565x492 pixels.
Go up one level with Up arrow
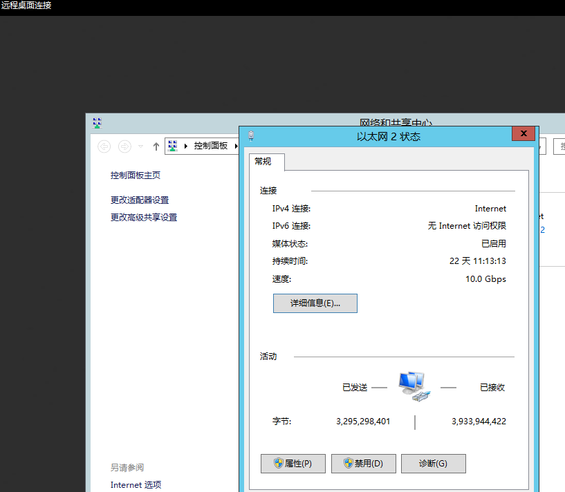pos(156,146)
